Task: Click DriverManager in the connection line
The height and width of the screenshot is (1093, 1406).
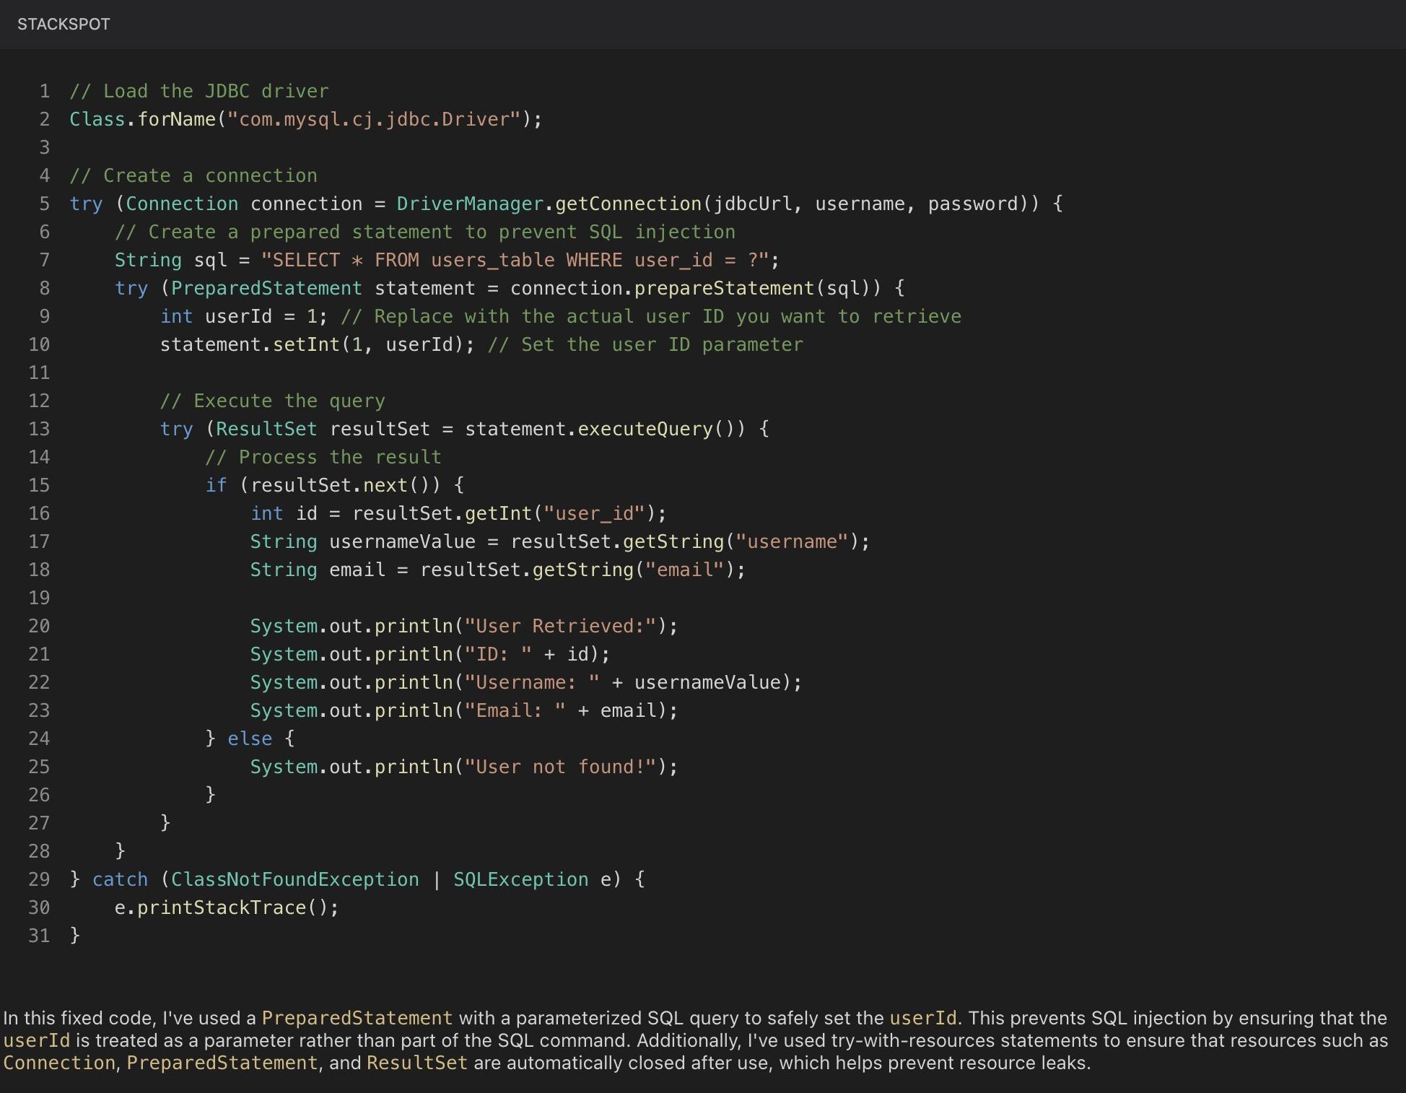Action: click(x=469, y=204)
